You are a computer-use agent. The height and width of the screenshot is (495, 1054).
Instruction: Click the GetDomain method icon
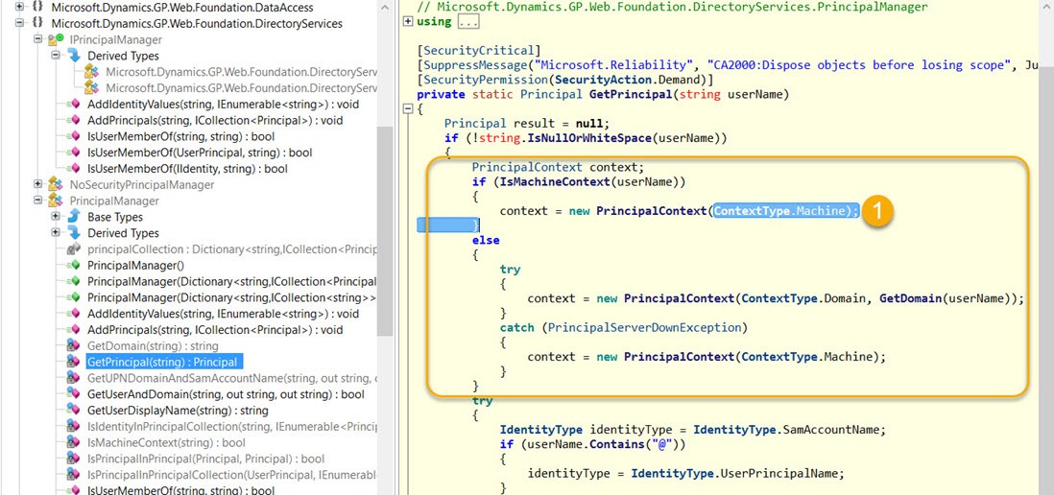pyautogui.click(x=73, y=346)
